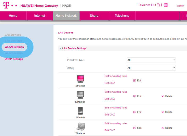Click the Telekom T logo
This screenshot has width=187, height=136.
[6, 5]
